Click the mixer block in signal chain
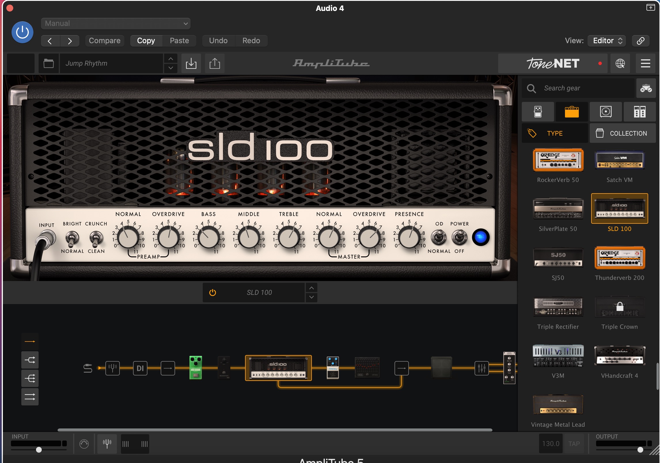The image size is (660, 463). pyautogui.click(x=482, y=368)
